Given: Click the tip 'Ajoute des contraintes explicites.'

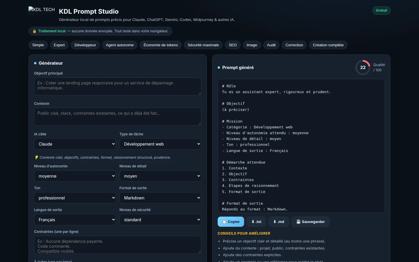Looking at the screenshot, I should (x=252, y=255).
